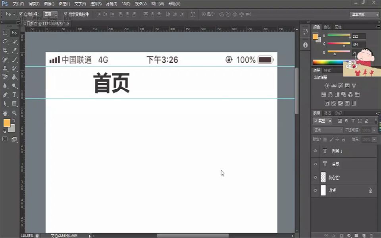Hide the 首页 text layer

point(316,164)
